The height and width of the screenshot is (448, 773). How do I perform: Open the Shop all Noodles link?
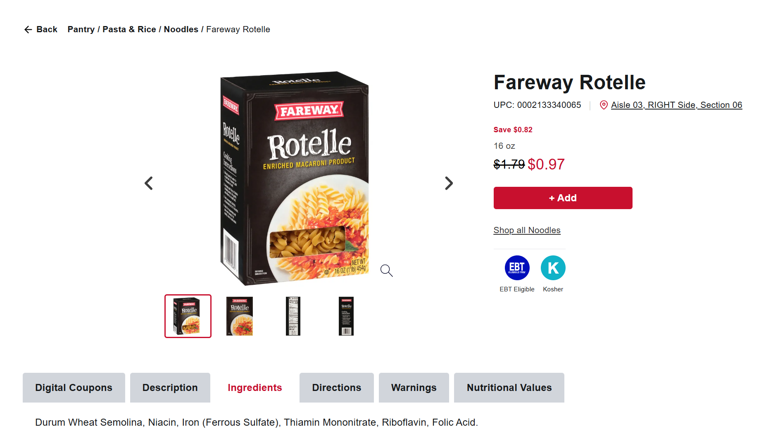(x=527, y=230)
